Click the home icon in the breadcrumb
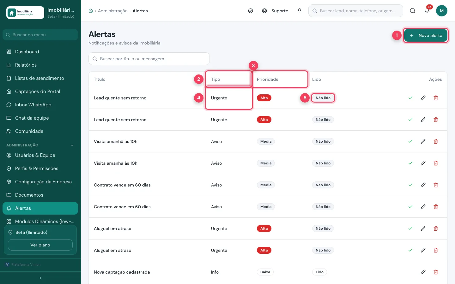455x284 pixels. coord(91,11)
